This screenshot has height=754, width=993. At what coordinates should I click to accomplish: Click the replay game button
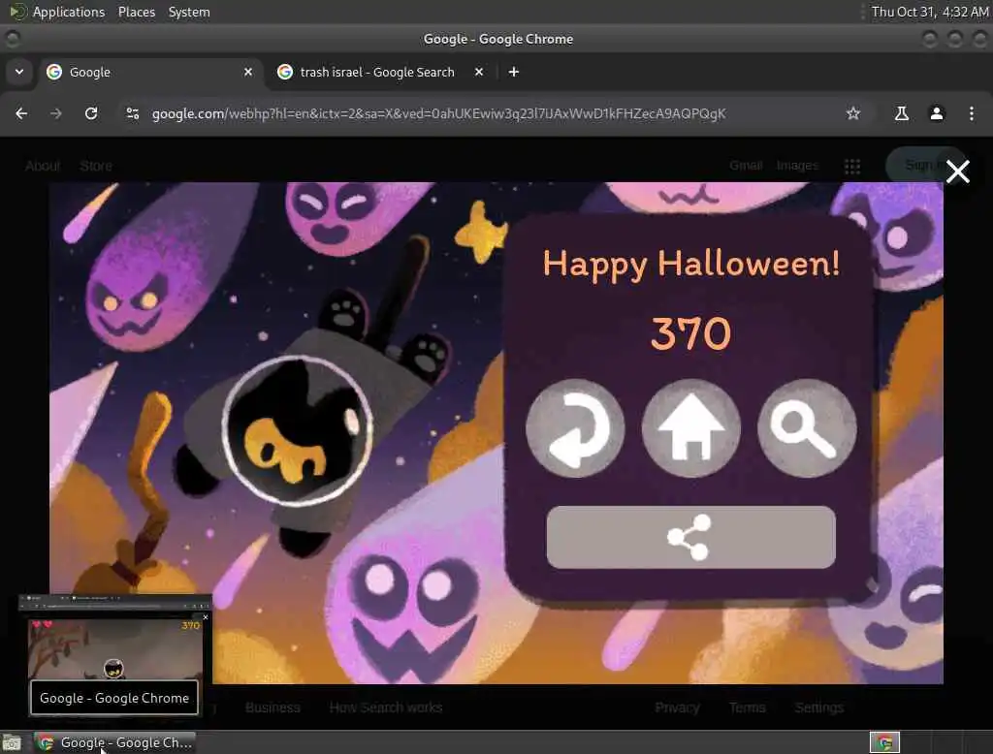click(575, 428)
